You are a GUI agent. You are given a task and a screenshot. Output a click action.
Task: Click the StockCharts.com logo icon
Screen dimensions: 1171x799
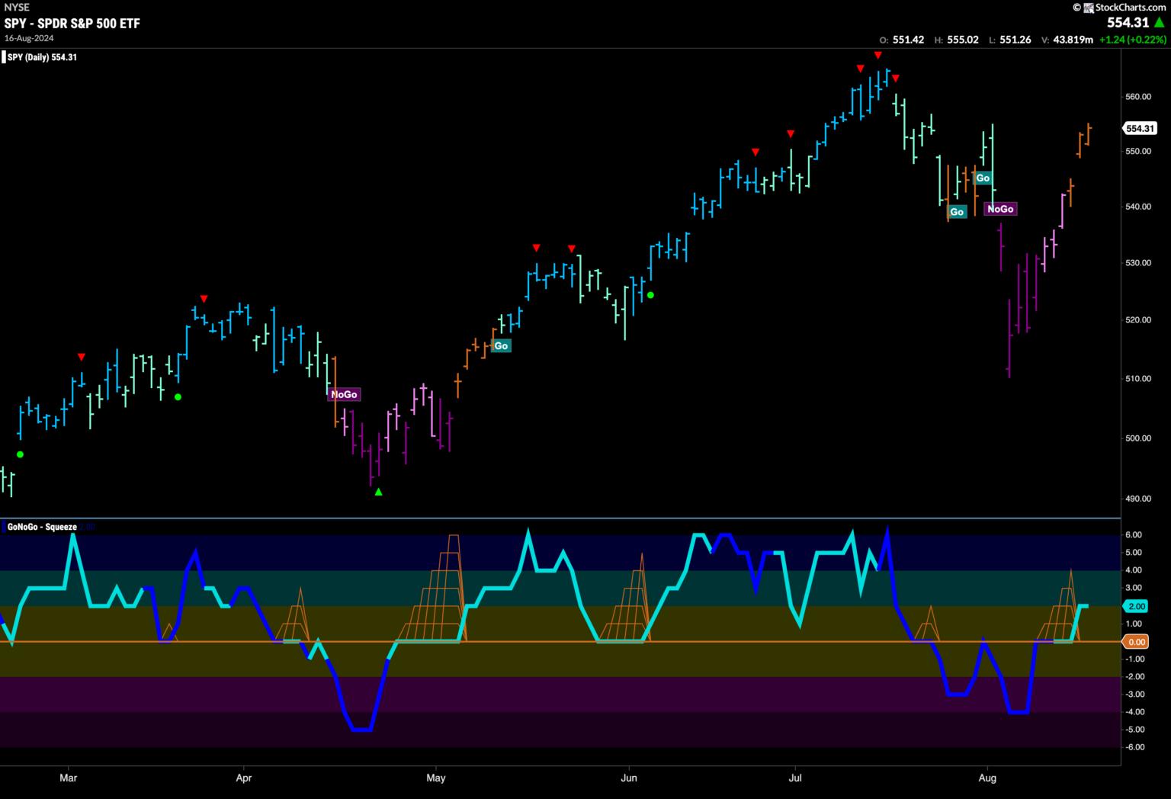click(x=1077, y=7)
